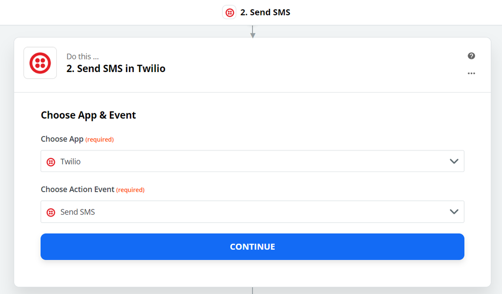The height and width of the screenshot is (294, 502).
Task: Click the Do this... label above the step title
Action: pos(82,56)
